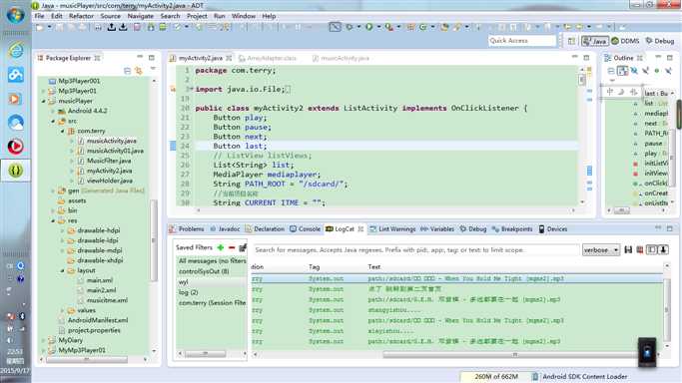
Task: Click the Debug bug toolbar icon
Action: (x=348, y=27)
